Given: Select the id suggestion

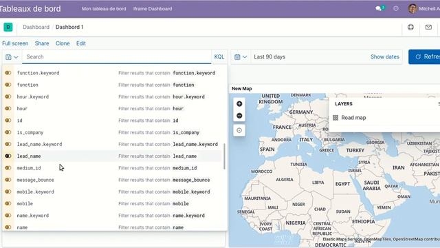Looking at the screenshot, I should pyautogui.click(x=113, y=121).
